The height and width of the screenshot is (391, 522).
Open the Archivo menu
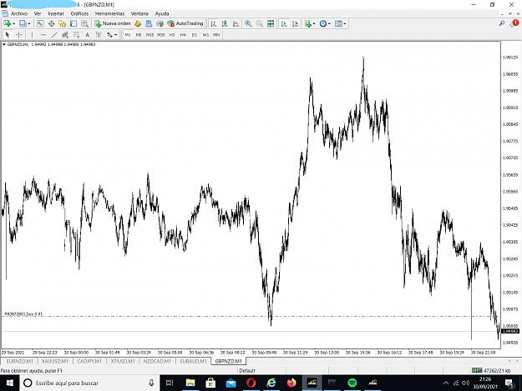click(19, 13)
